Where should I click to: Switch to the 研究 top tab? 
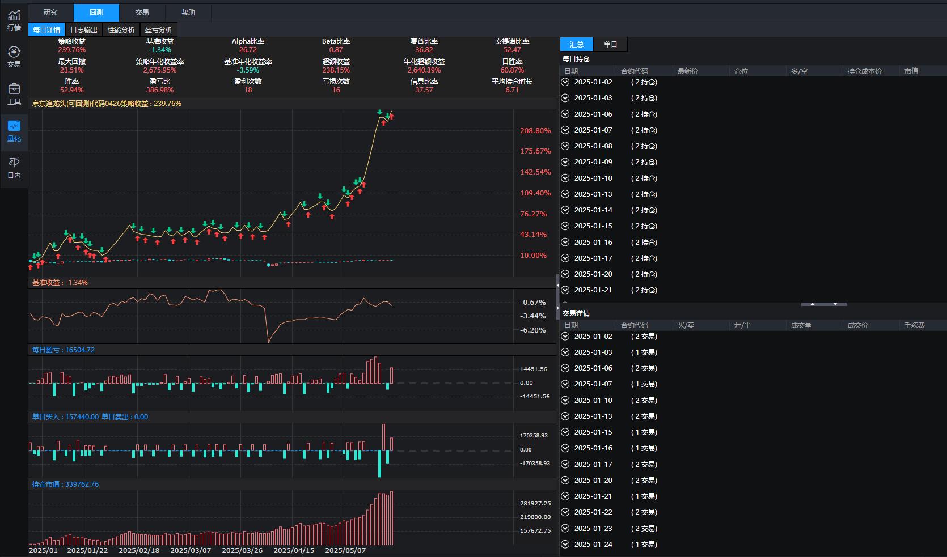[x=50, y=12]
